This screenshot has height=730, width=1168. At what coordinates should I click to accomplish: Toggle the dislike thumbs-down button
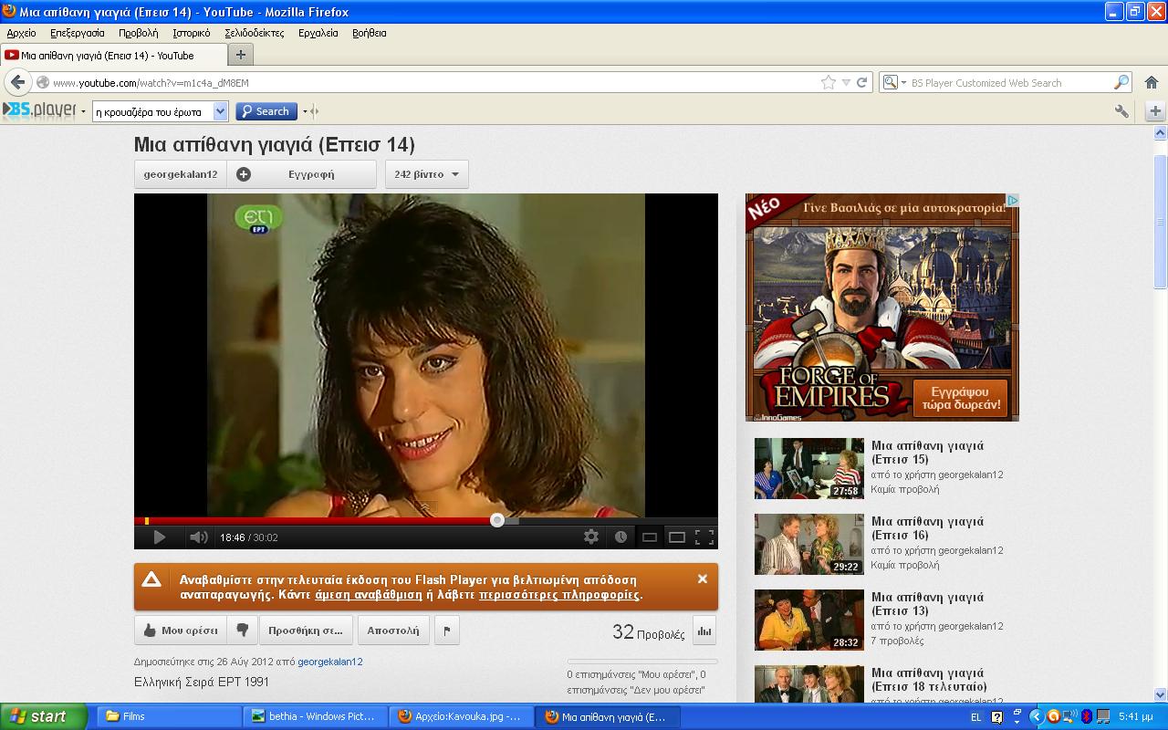pyautogui.click(x=242, y=631)
